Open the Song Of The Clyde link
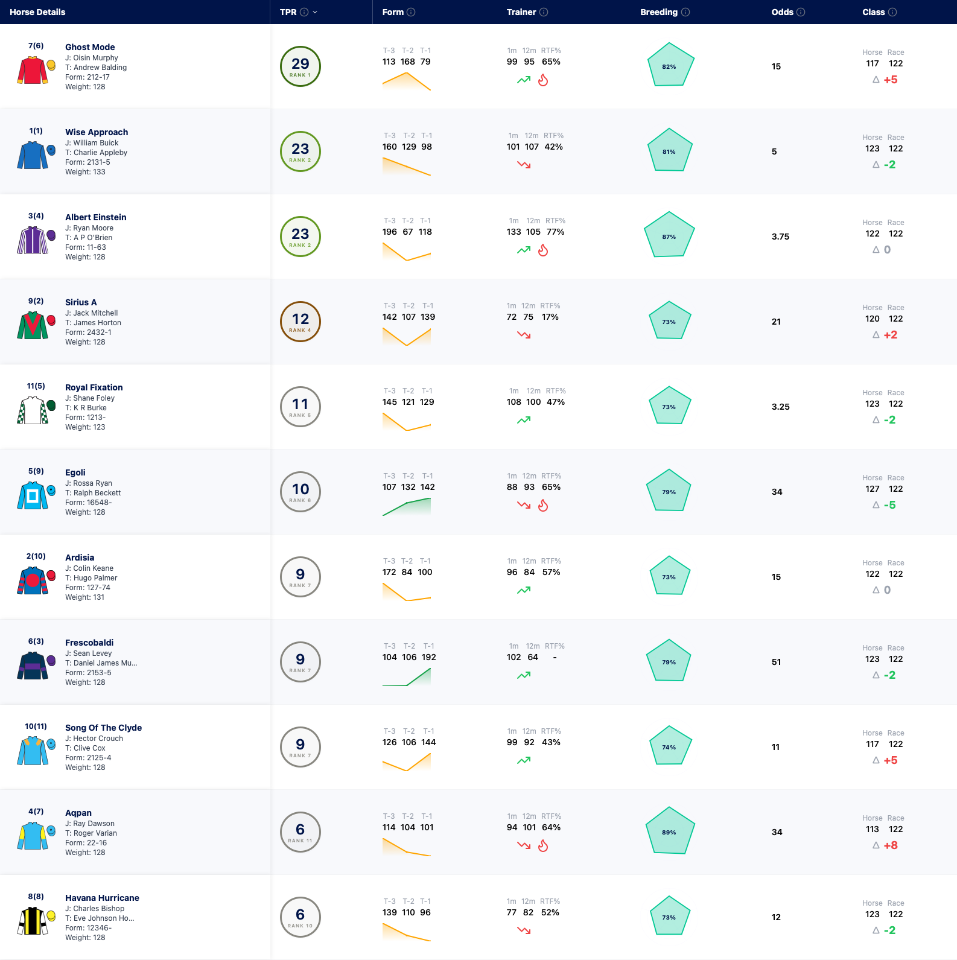Image resolution: width=957 pixels, height=960 pixels. 104,728
